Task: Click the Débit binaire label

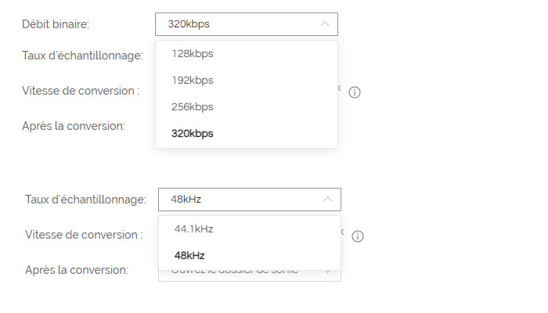Action: [x=56, y=24]
